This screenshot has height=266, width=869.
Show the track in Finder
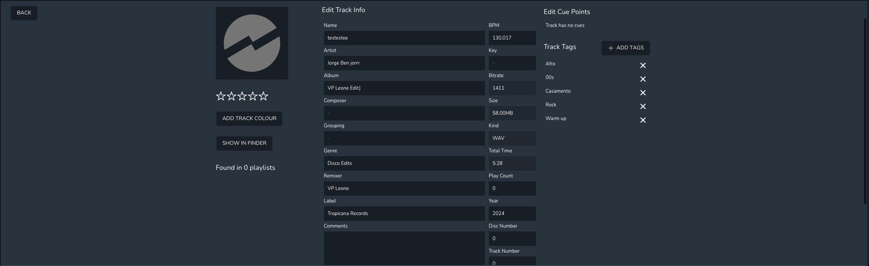(x=244, y=143)
